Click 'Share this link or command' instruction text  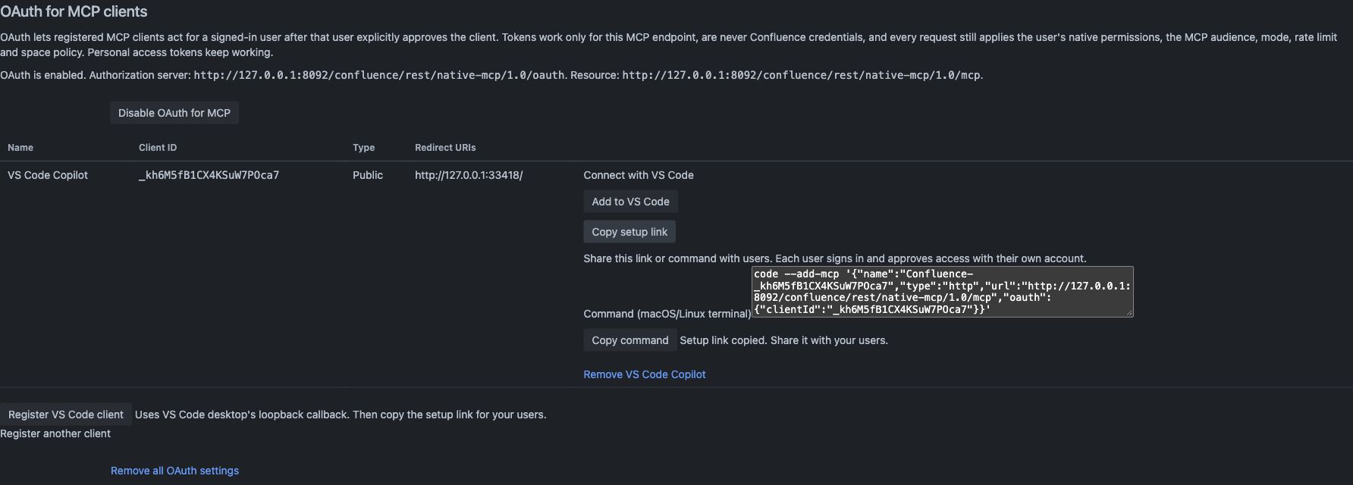pyautogui.click(x=835, y=258)
